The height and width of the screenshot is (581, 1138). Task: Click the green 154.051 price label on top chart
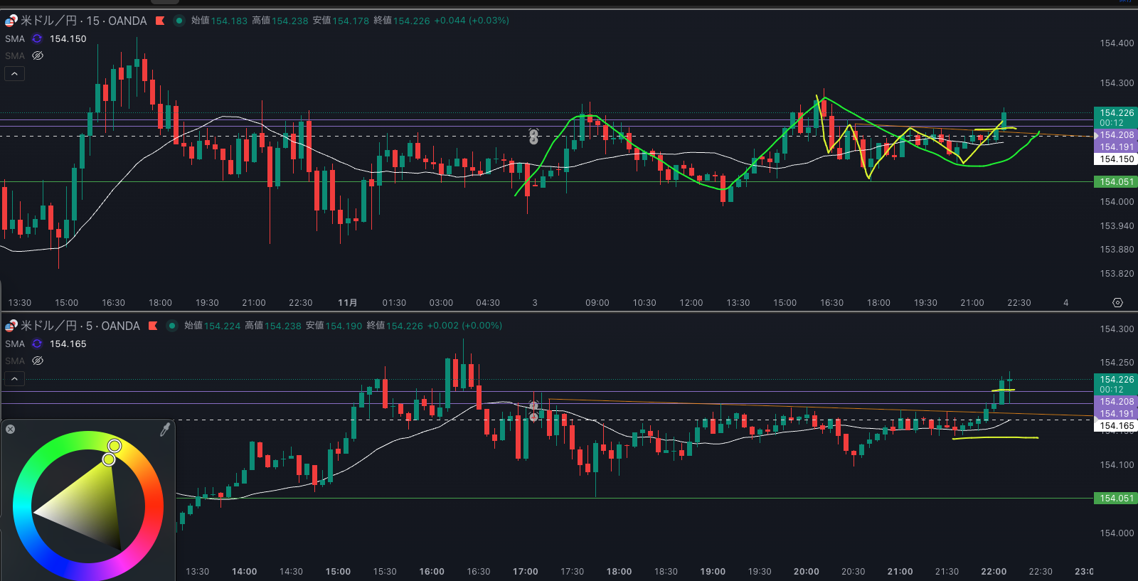pyautogui.click(x=1116, y=182)
